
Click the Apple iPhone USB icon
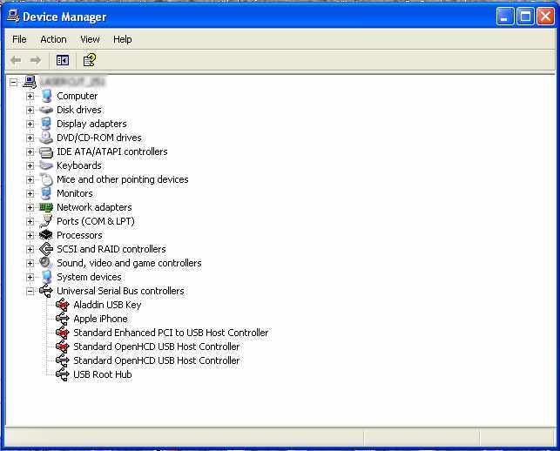63,319
